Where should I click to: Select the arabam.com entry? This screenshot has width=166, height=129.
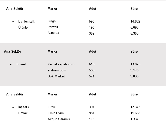pos(57,70)
